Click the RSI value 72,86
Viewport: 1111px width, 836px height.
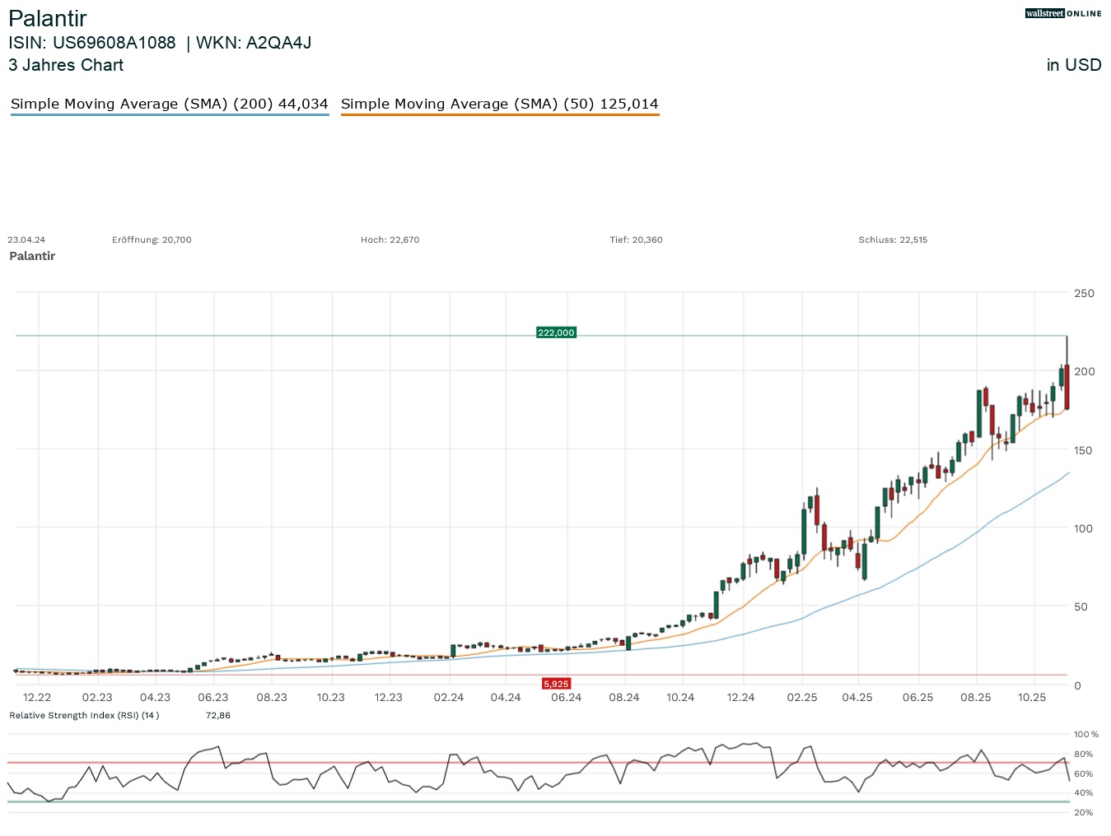(217, 715)
